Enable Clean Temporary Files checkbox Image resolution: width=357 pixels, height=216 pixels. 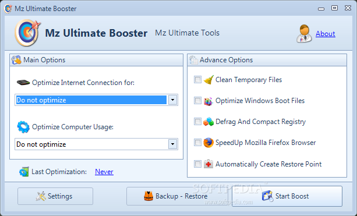pos(197,80)
